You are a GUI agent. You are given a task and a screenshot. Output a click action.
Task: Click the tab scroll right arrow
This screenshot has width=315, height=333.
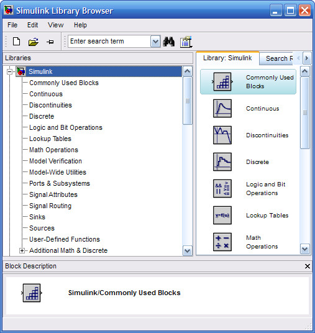306,58
